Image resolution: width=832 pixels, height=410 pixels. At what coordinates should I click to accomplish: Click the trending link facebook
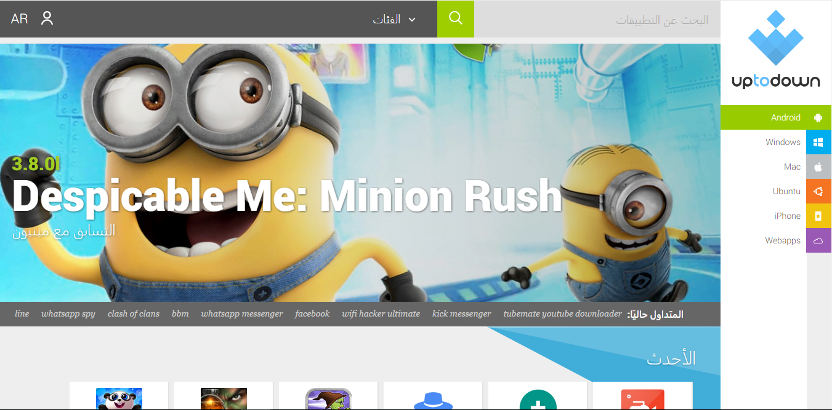click(x=312, y=313)
